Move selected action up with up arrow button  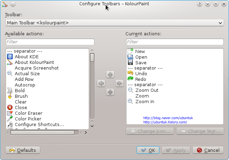coord(110,75)
